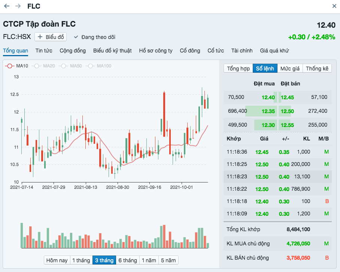Select the trade row at 11:18:09
The width and height of the screenshot is (340, 272).
(277, 214)
